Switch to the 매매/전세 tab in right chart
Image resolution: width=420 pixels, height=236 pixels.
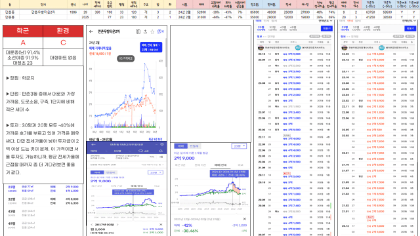(x=220, y=165)
